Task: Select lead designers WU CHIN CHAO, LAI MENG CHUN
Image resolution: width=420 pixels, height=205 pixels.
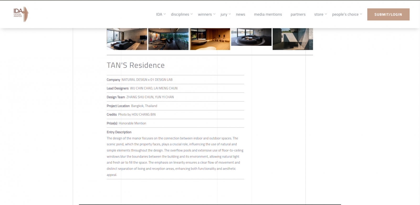Action: tap(154, 88)
